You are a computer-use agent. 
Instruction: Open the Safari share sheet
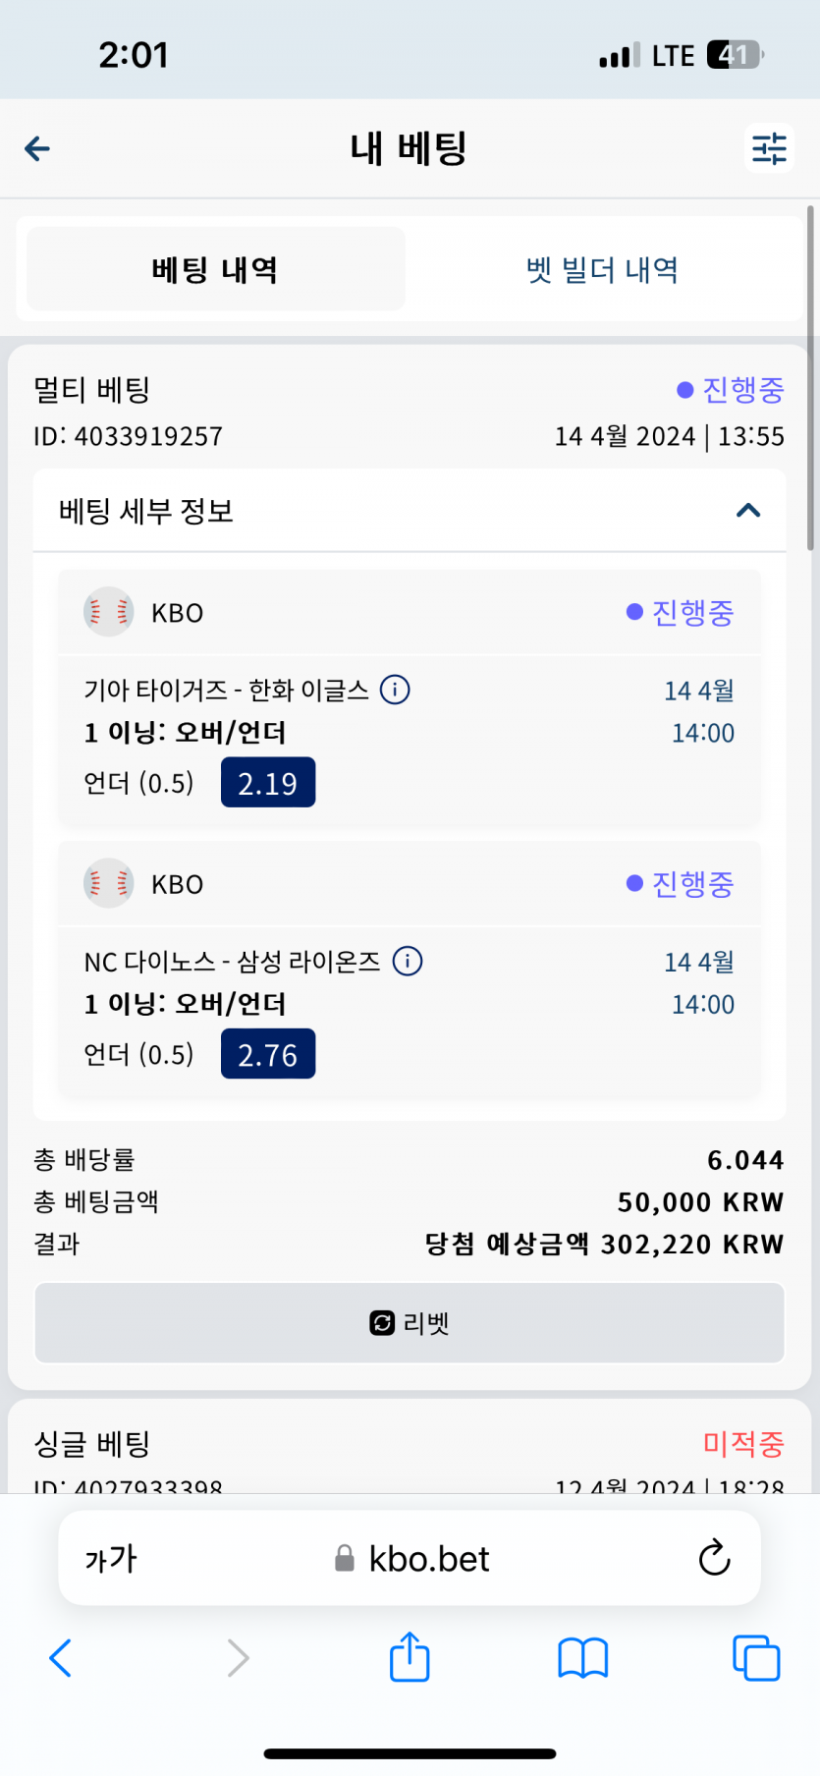point(410,1658)
